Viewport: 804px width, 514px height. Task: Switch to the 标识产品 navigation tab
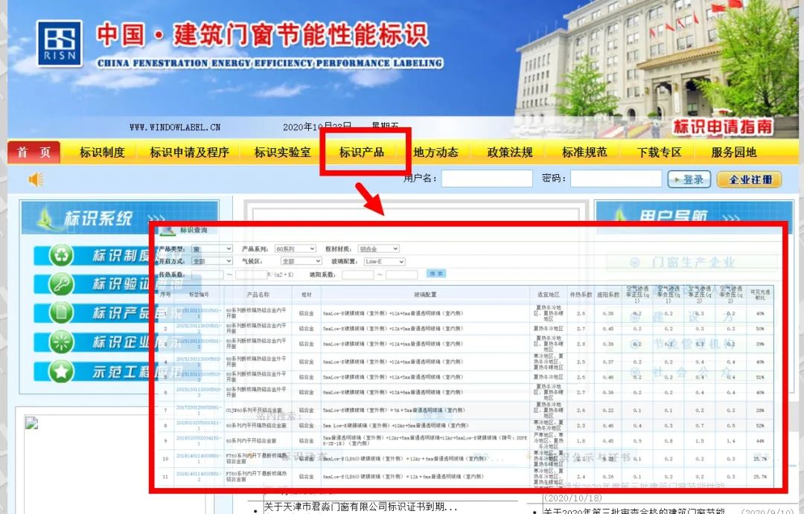pyautogui.click(x=363, y=152)
